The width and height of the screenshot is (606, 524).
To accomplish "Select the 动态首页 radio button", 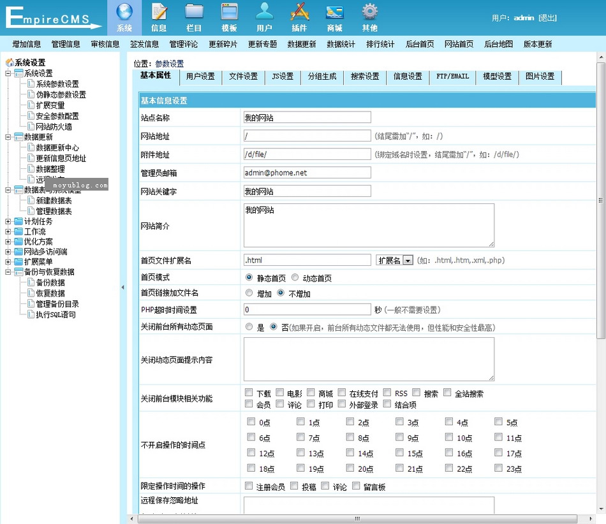I will click(x=295, y=277).
